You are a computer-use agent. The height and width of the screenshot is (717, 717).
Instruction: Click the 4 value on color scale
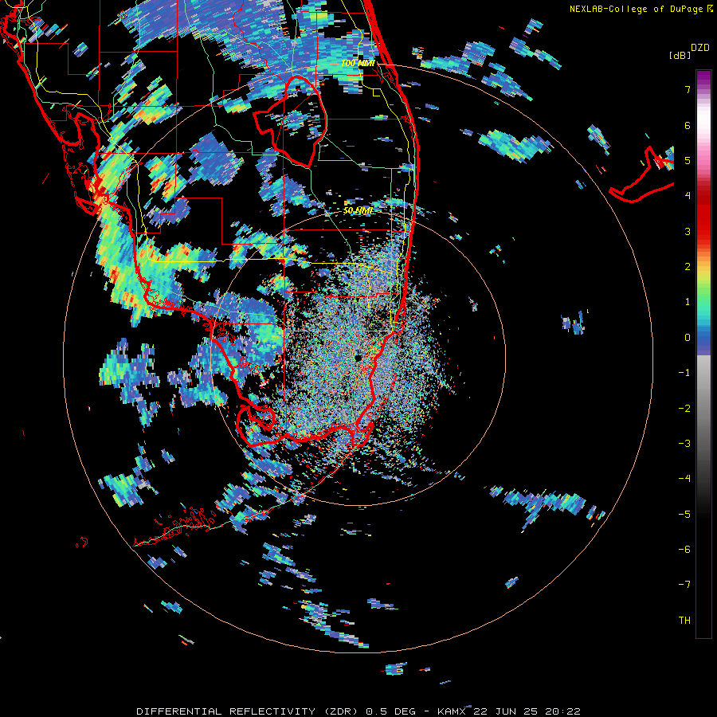[x=688, y=196]
